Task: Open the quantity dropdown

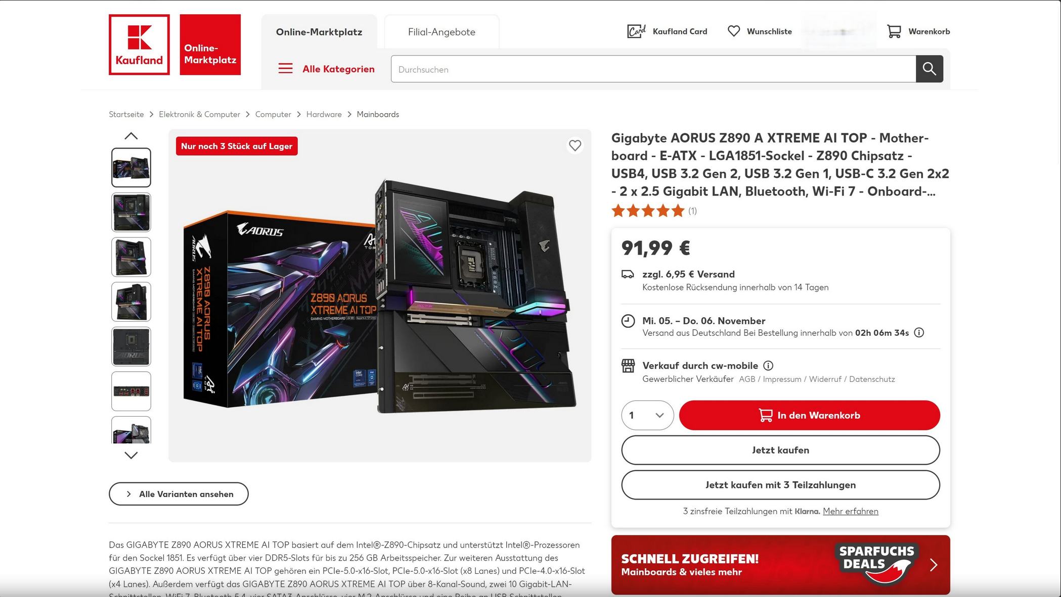Action: coord(647,415)
